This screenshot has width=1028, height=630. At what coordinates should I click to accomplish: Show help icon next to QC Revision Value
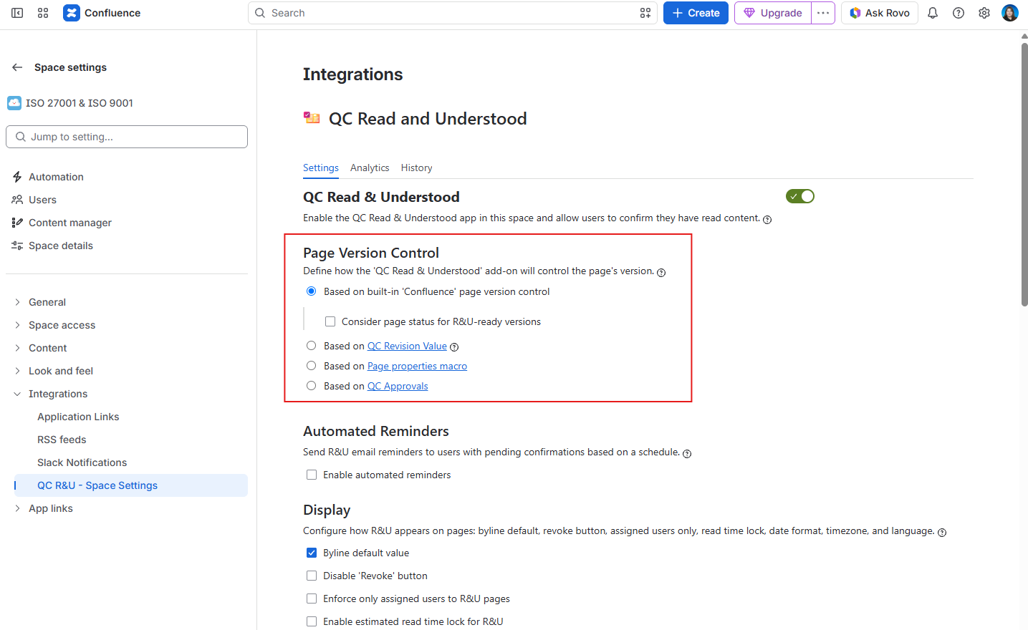coord(454,347)
